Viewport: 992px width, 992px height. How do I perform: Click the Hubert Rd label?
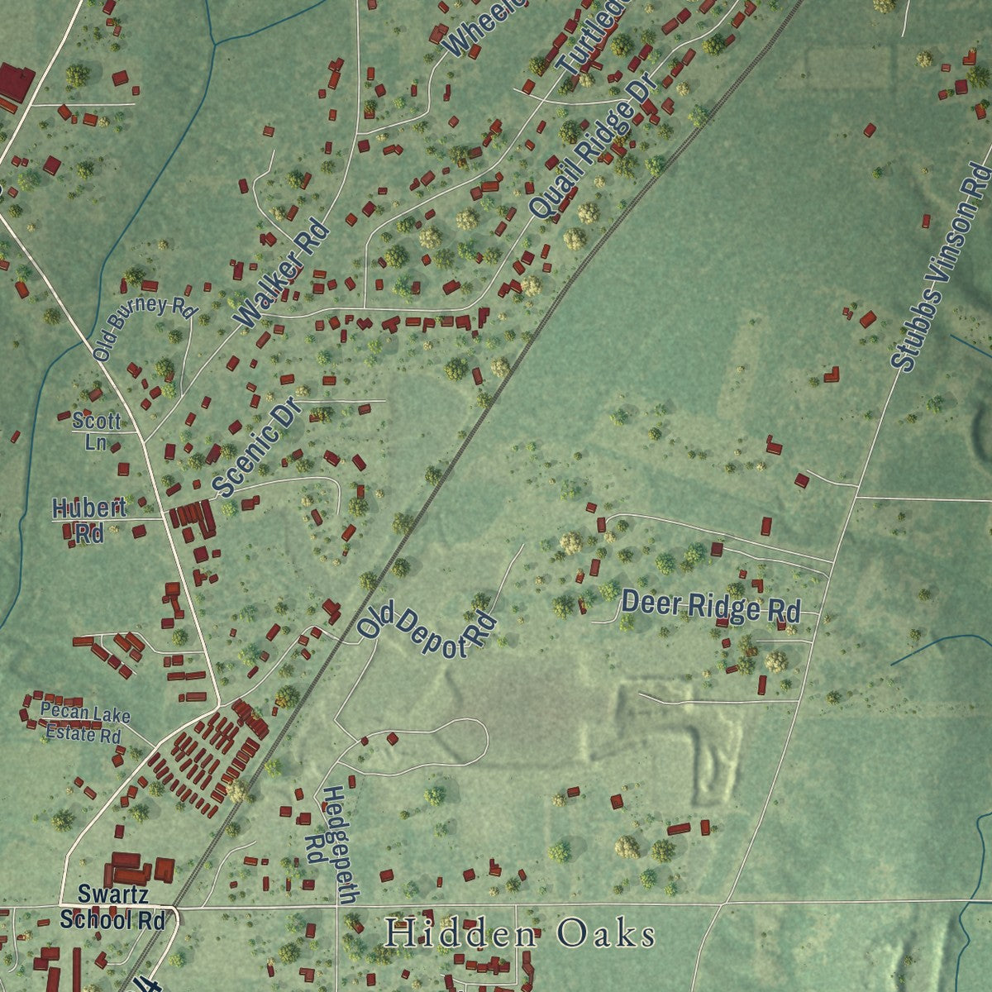(89, 520)
